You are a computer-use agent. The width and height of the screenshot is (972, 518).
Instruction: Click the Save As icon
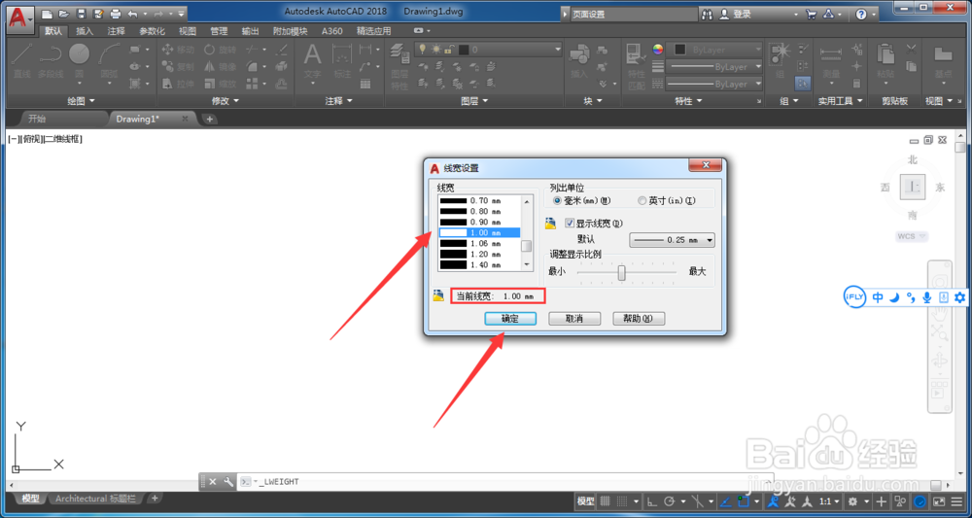[x=98, y=14]
